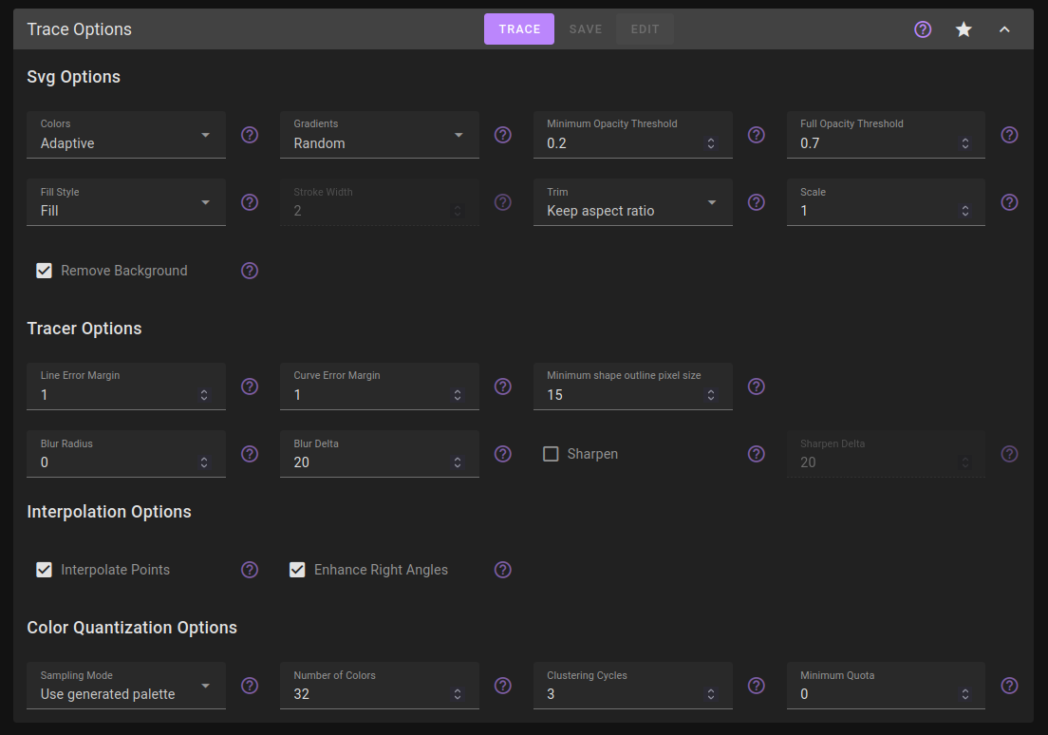The image size is (1048, 735).
Task: Click the Minimum Opacity Threshold stepper arrows
Action: pyautogui.click(x=711, y=143)
